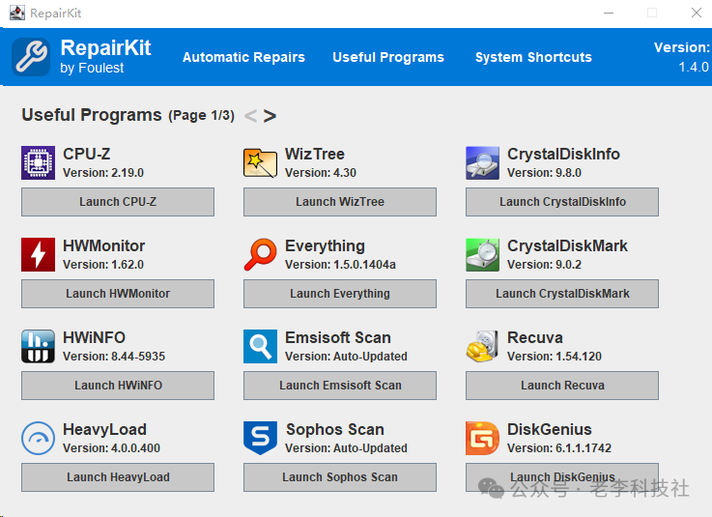Click the WizTree wand icon
Viewport: 712px width, 517px height.
coord(260,162)
